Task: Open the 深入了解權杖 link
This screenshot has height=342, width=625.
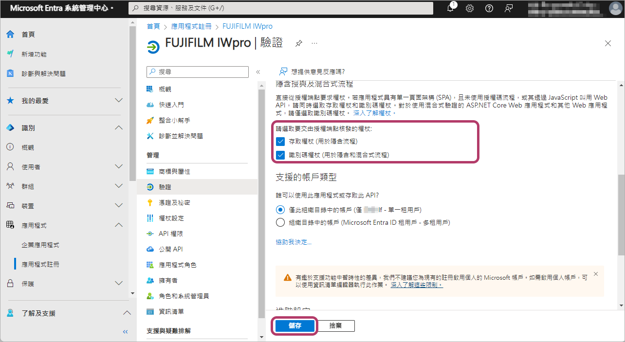Action: pyautogui.click(x=375, y=113)
